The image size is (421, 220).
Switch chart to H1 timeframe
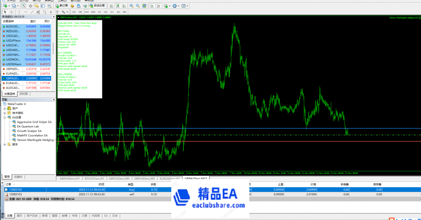point(99,12)
